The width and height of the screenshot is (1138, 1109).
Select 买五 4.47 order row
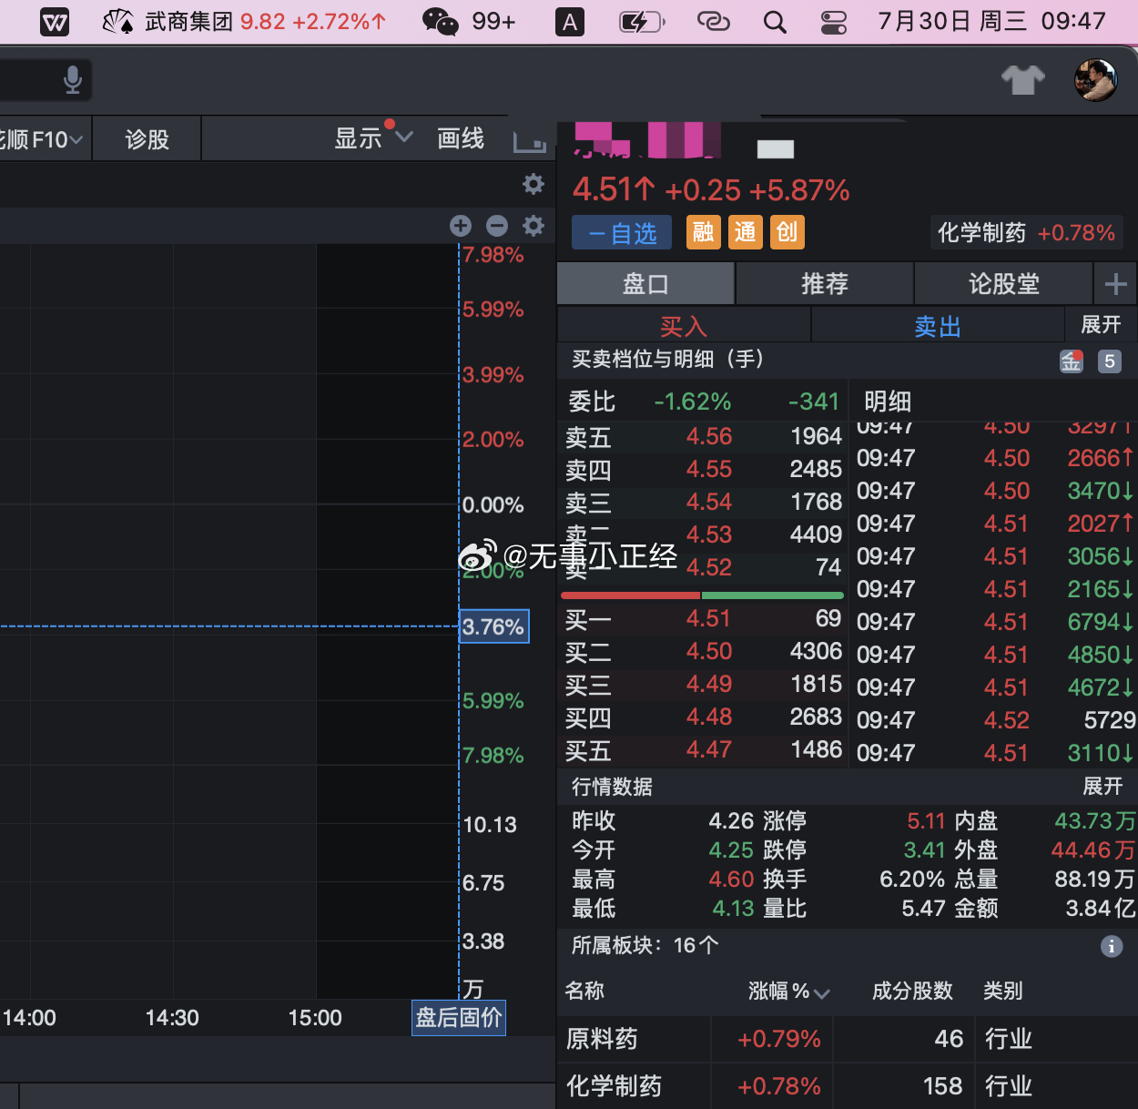703,750
